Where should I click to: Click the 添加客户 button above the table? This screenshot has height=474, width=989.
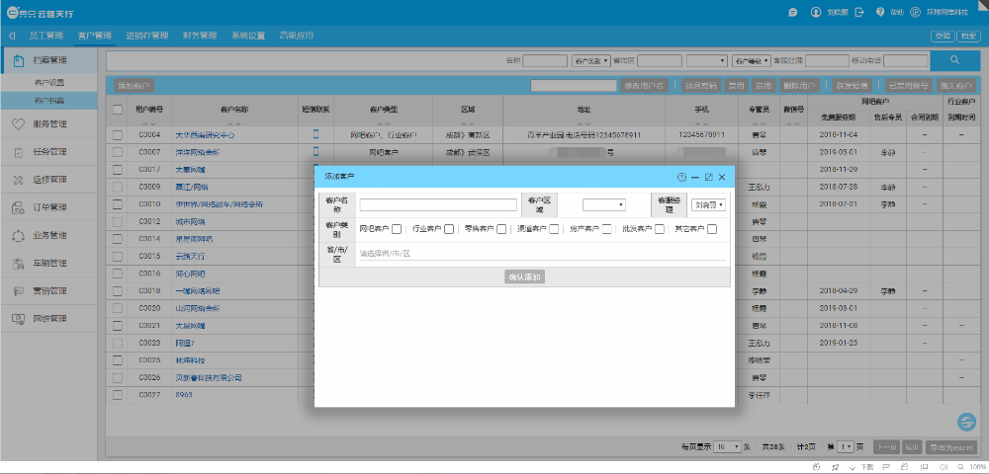click(134, 86)
